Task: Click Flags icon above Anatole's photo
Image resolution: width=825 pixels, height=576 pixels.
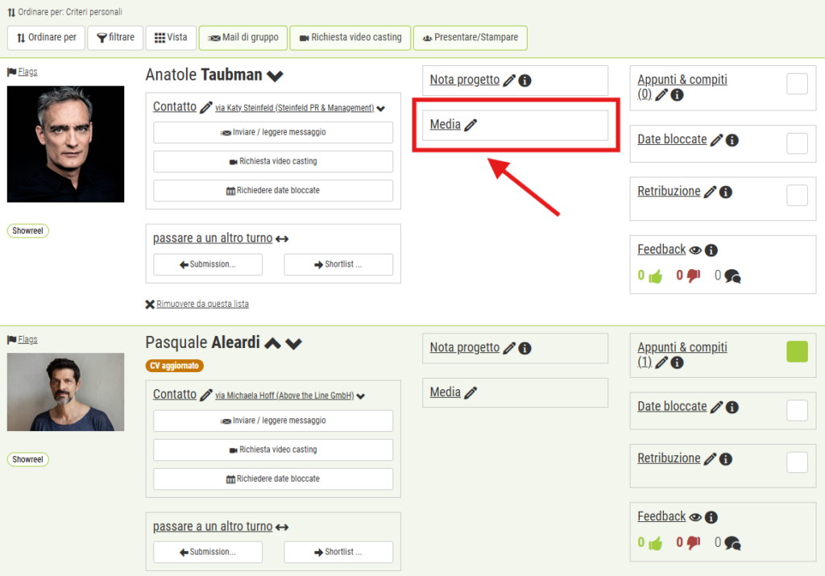Action: (12, 72)
